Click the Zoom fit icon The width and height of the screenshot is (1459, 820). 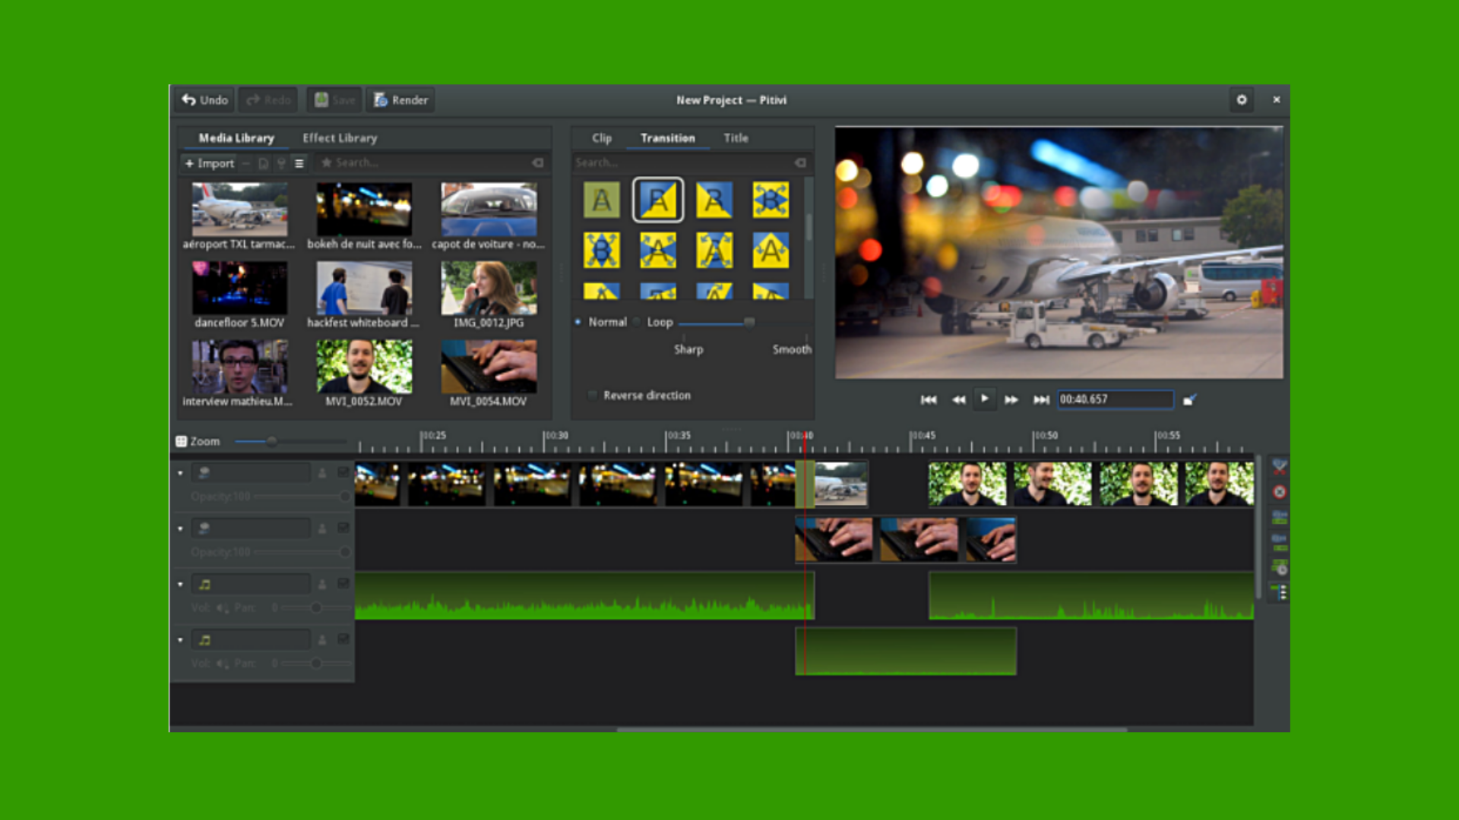click(181, 441)
